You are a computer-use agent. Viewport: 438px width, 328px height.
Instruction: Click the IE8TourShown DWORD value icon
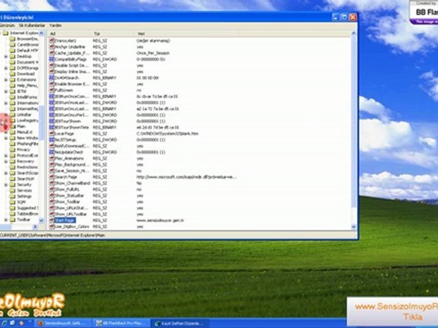click(x=52, y=121)
